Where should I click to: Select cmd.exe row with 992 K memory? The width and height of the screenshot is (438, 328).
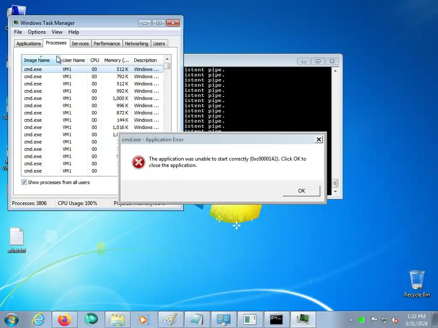click(92, 91)
